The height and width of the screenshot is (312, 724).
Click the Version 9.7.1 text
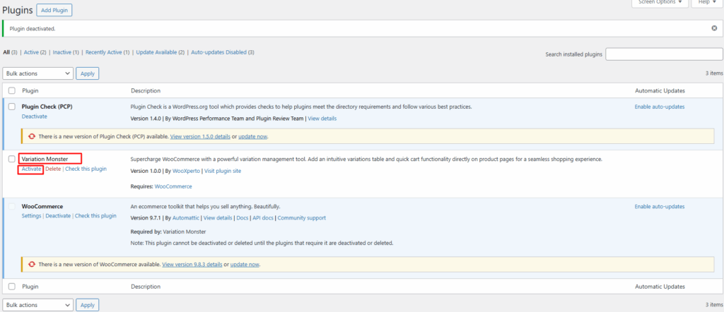tap(146, 218)
